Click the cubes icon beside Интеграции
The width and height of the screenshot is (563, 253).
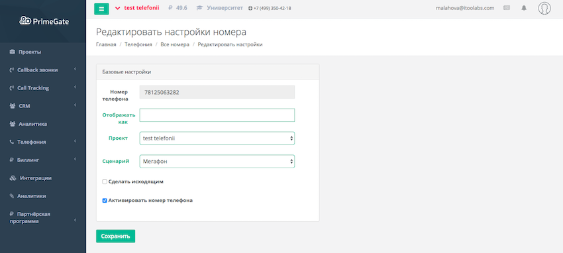click(13, 178)
